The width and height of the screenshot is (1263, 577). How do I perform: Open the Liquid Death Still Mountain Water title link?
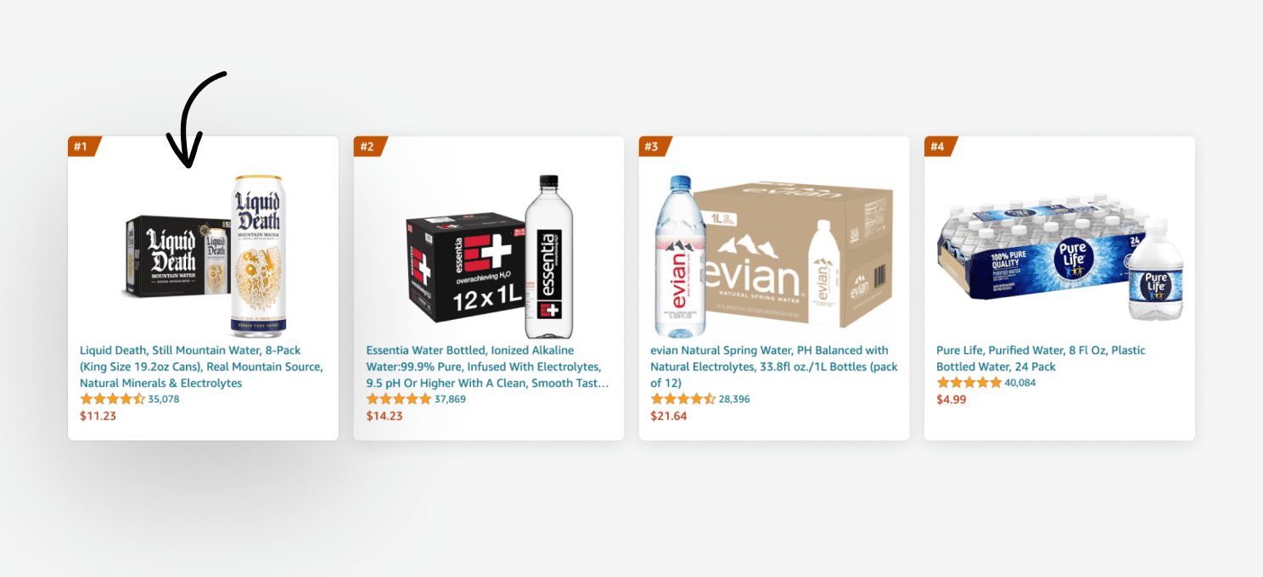pos(201,367)
